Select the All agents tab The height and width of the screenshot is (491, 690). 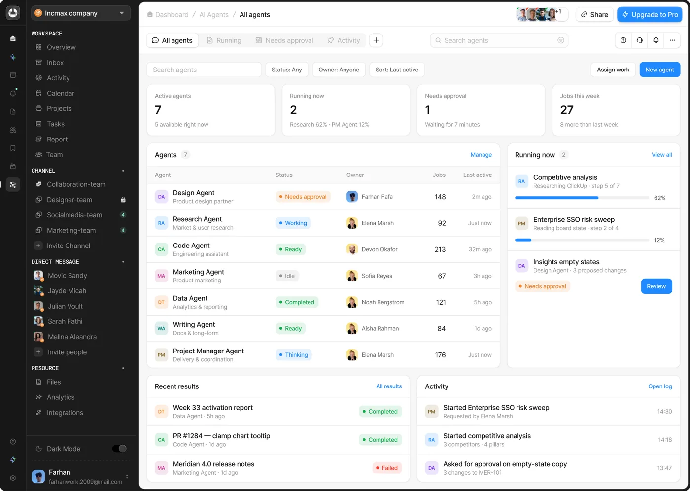click(x=172, y=40)
